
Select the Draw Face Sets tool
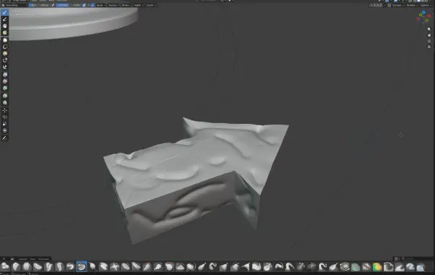5,32
